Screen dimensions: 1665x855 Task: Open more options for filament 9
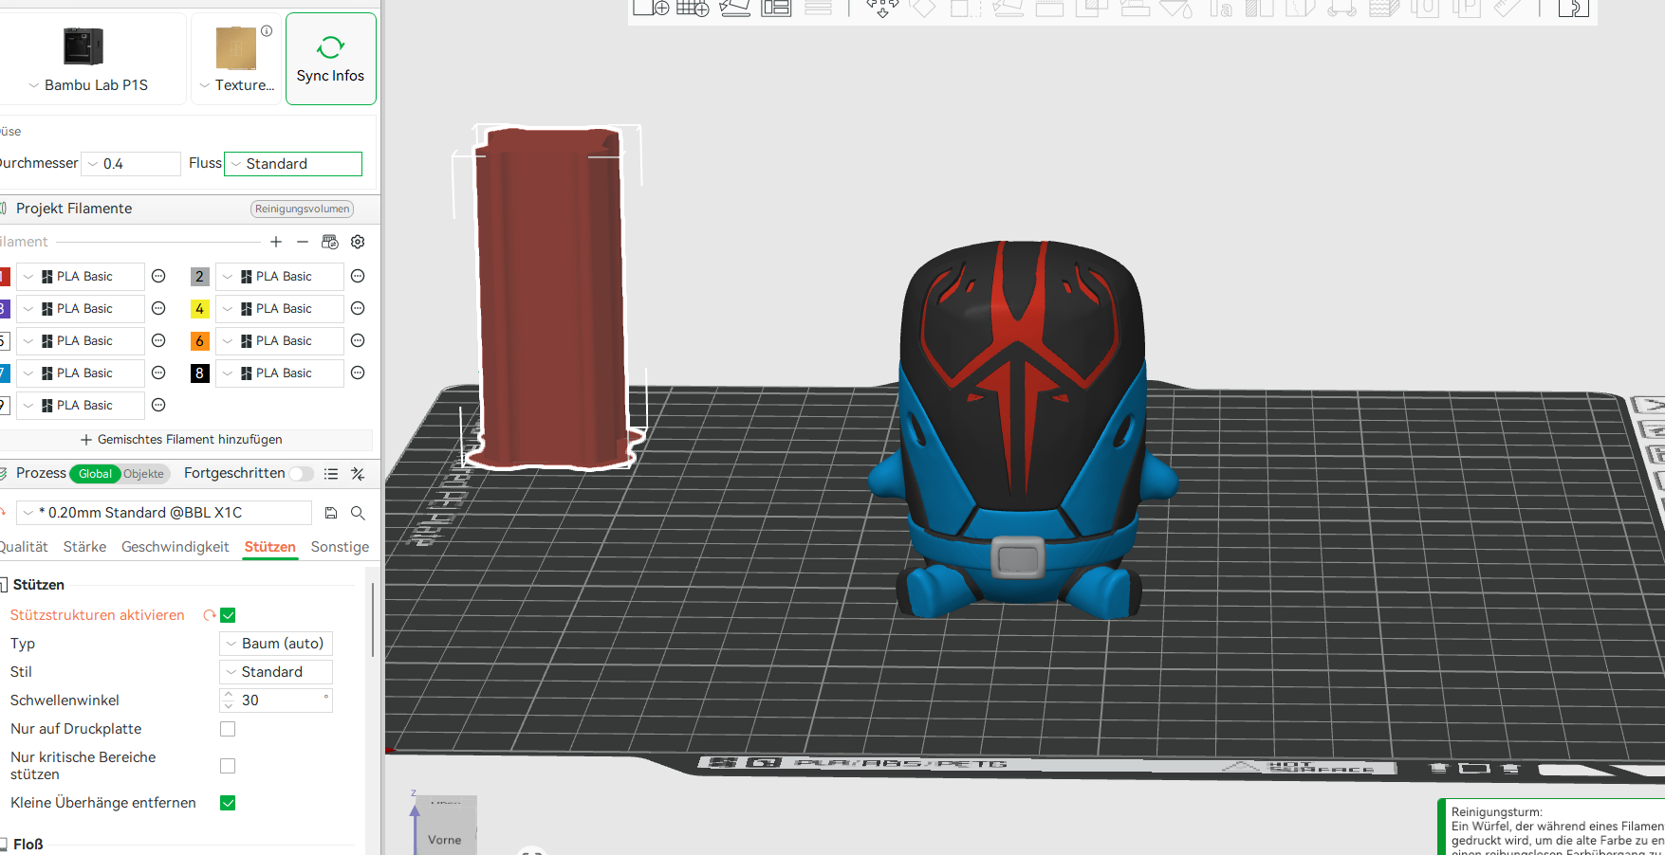click(x=158, y=405)
